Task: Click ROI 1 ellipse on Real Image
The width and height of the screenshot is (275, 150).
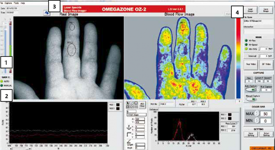Action: click(x=72, y=27)
